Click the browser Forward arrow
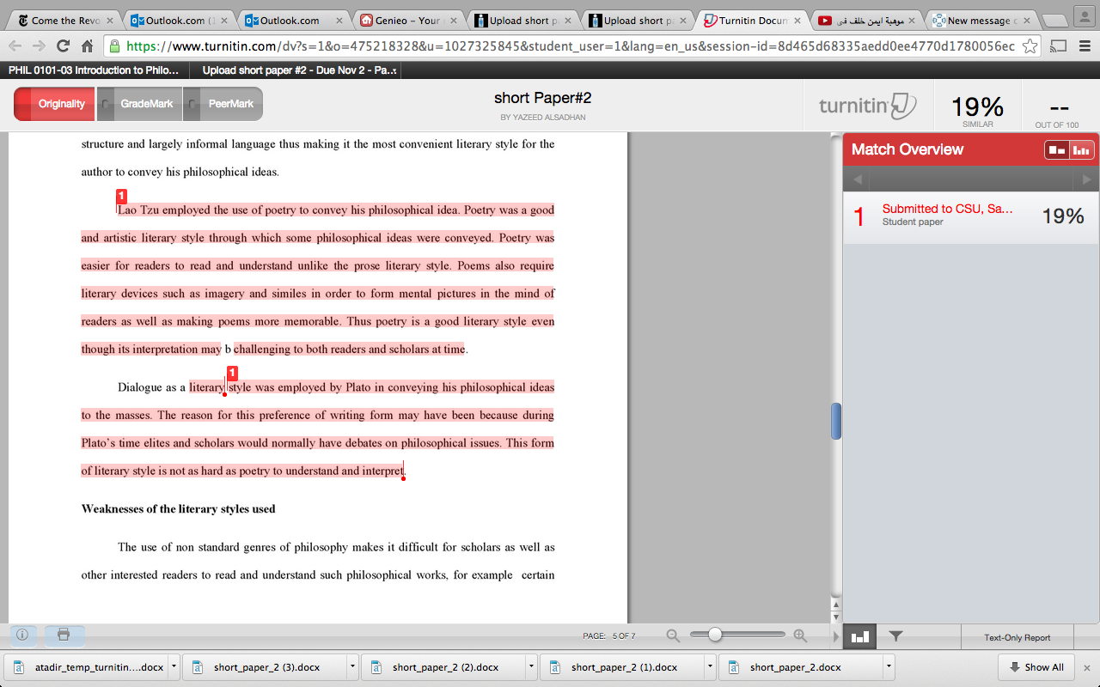1100x687 pixels. pos(40,46)
